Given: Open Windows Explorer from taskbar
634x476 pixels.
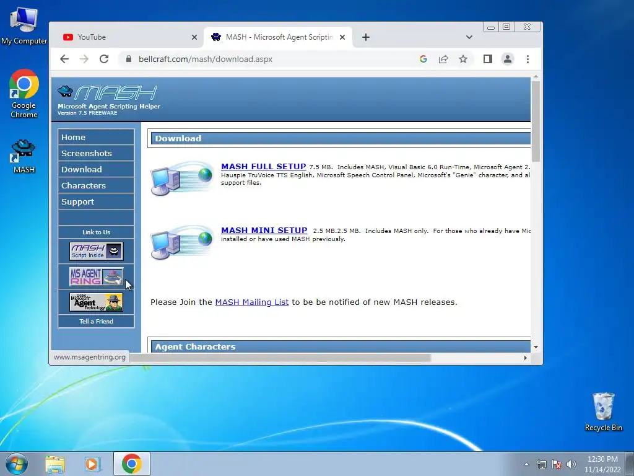Looking at the screenshot, I should click(x=55, y=464).
